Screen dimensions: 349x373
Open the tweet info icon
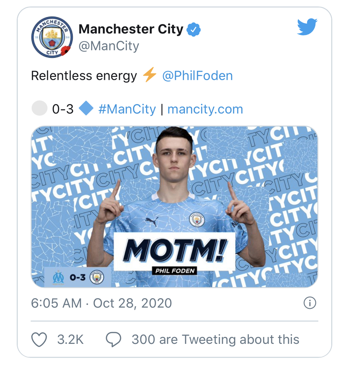pos(310,303)
